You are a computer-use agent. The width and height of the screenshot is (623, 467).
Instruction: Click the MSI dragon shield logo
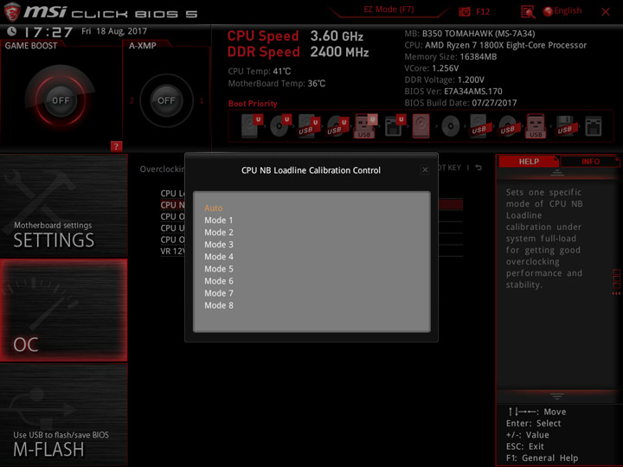[x=12, y=12]
